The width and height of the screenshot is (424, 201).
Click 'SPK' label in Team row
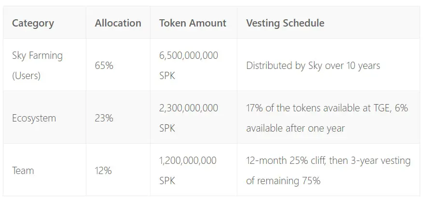tap(167, 181)
